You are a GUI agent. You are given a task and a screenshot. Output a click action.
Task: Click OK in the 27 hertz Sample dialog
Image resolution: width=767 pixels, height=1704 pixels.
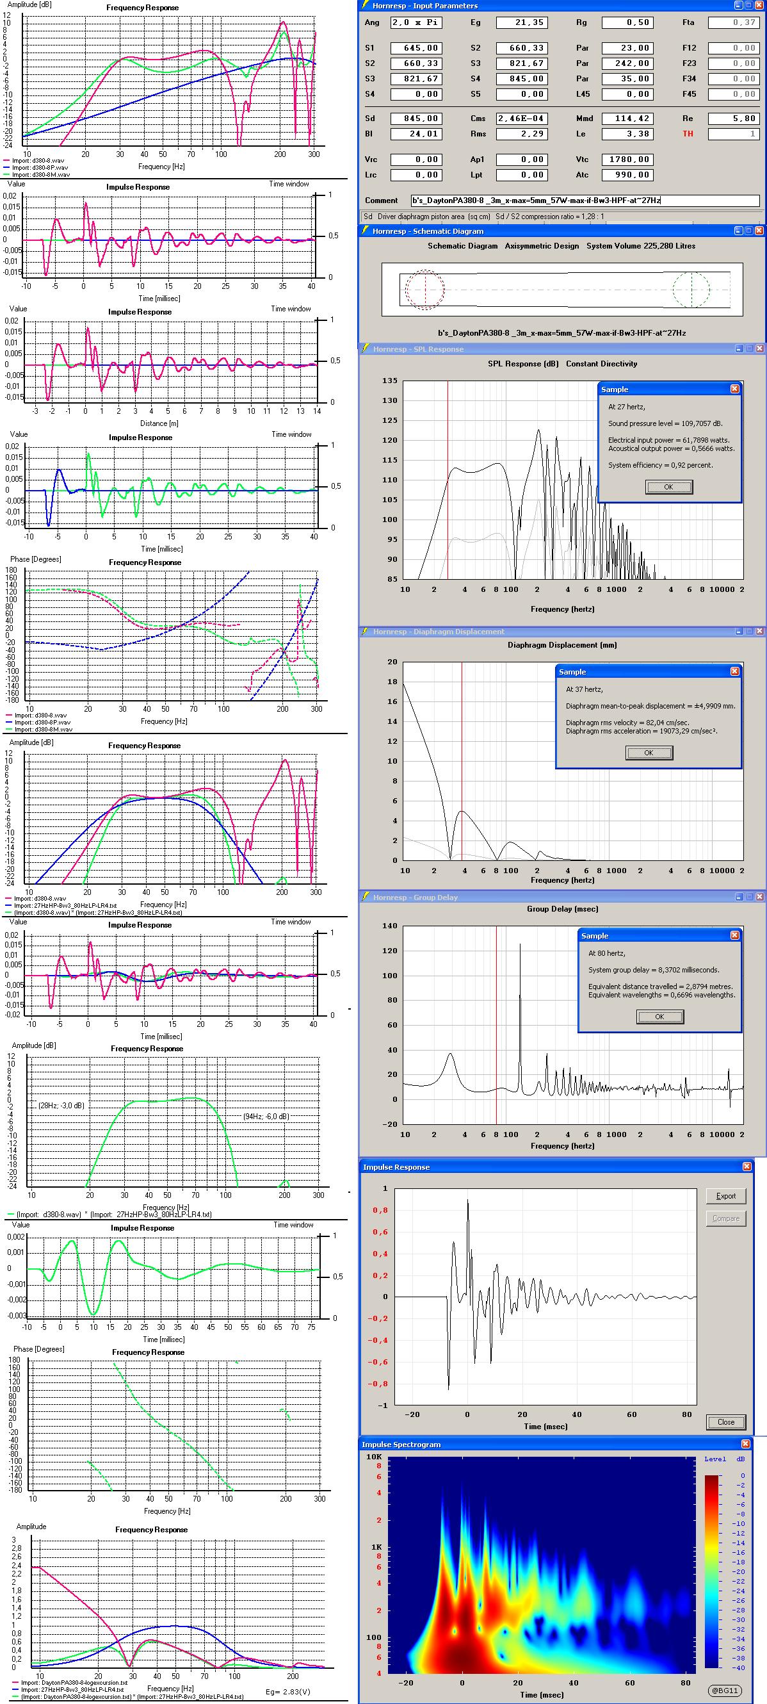668,487
